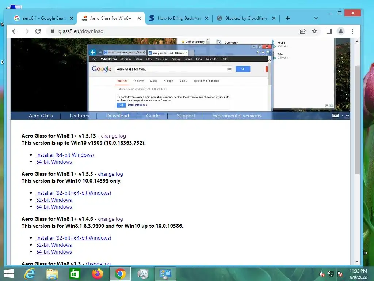
Task: Download v1.4.6 Installer (32-bit+64-bit Windows)
Action: (73, 238)
